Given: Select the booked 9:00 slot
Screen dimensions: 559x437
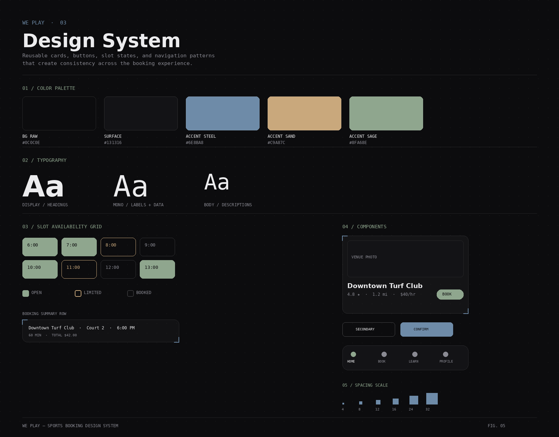Looking at the screenshot, I should [157, 247].
